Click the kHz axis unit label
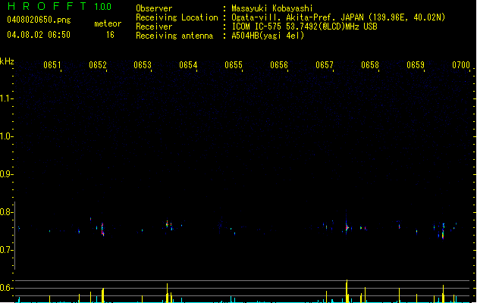The image size is (477, 303). point(7,61)
